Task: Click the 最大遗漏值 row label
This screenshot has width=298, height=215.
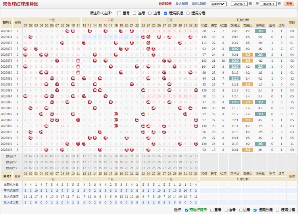Action: (11, 196)
